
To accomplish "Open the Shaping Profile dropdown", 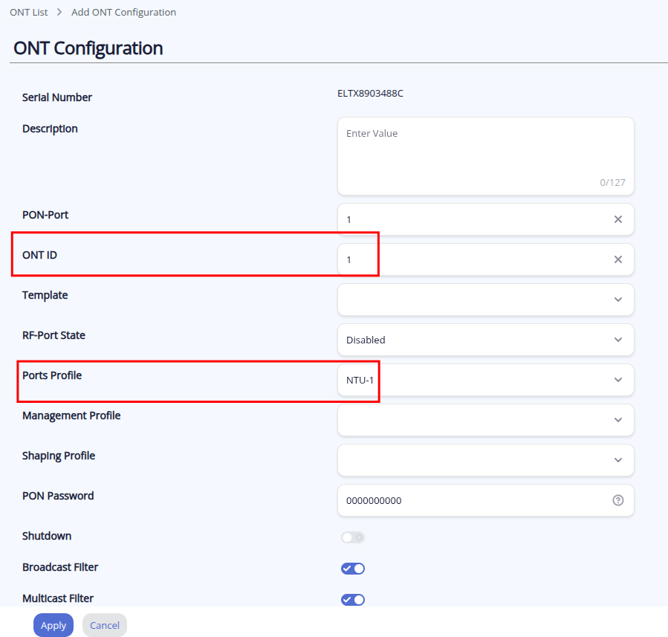I will pyautogui.click(x=485, y=460).
